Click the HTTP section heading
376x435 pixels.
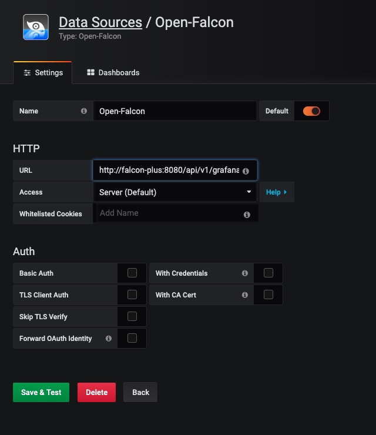point(26,149)
